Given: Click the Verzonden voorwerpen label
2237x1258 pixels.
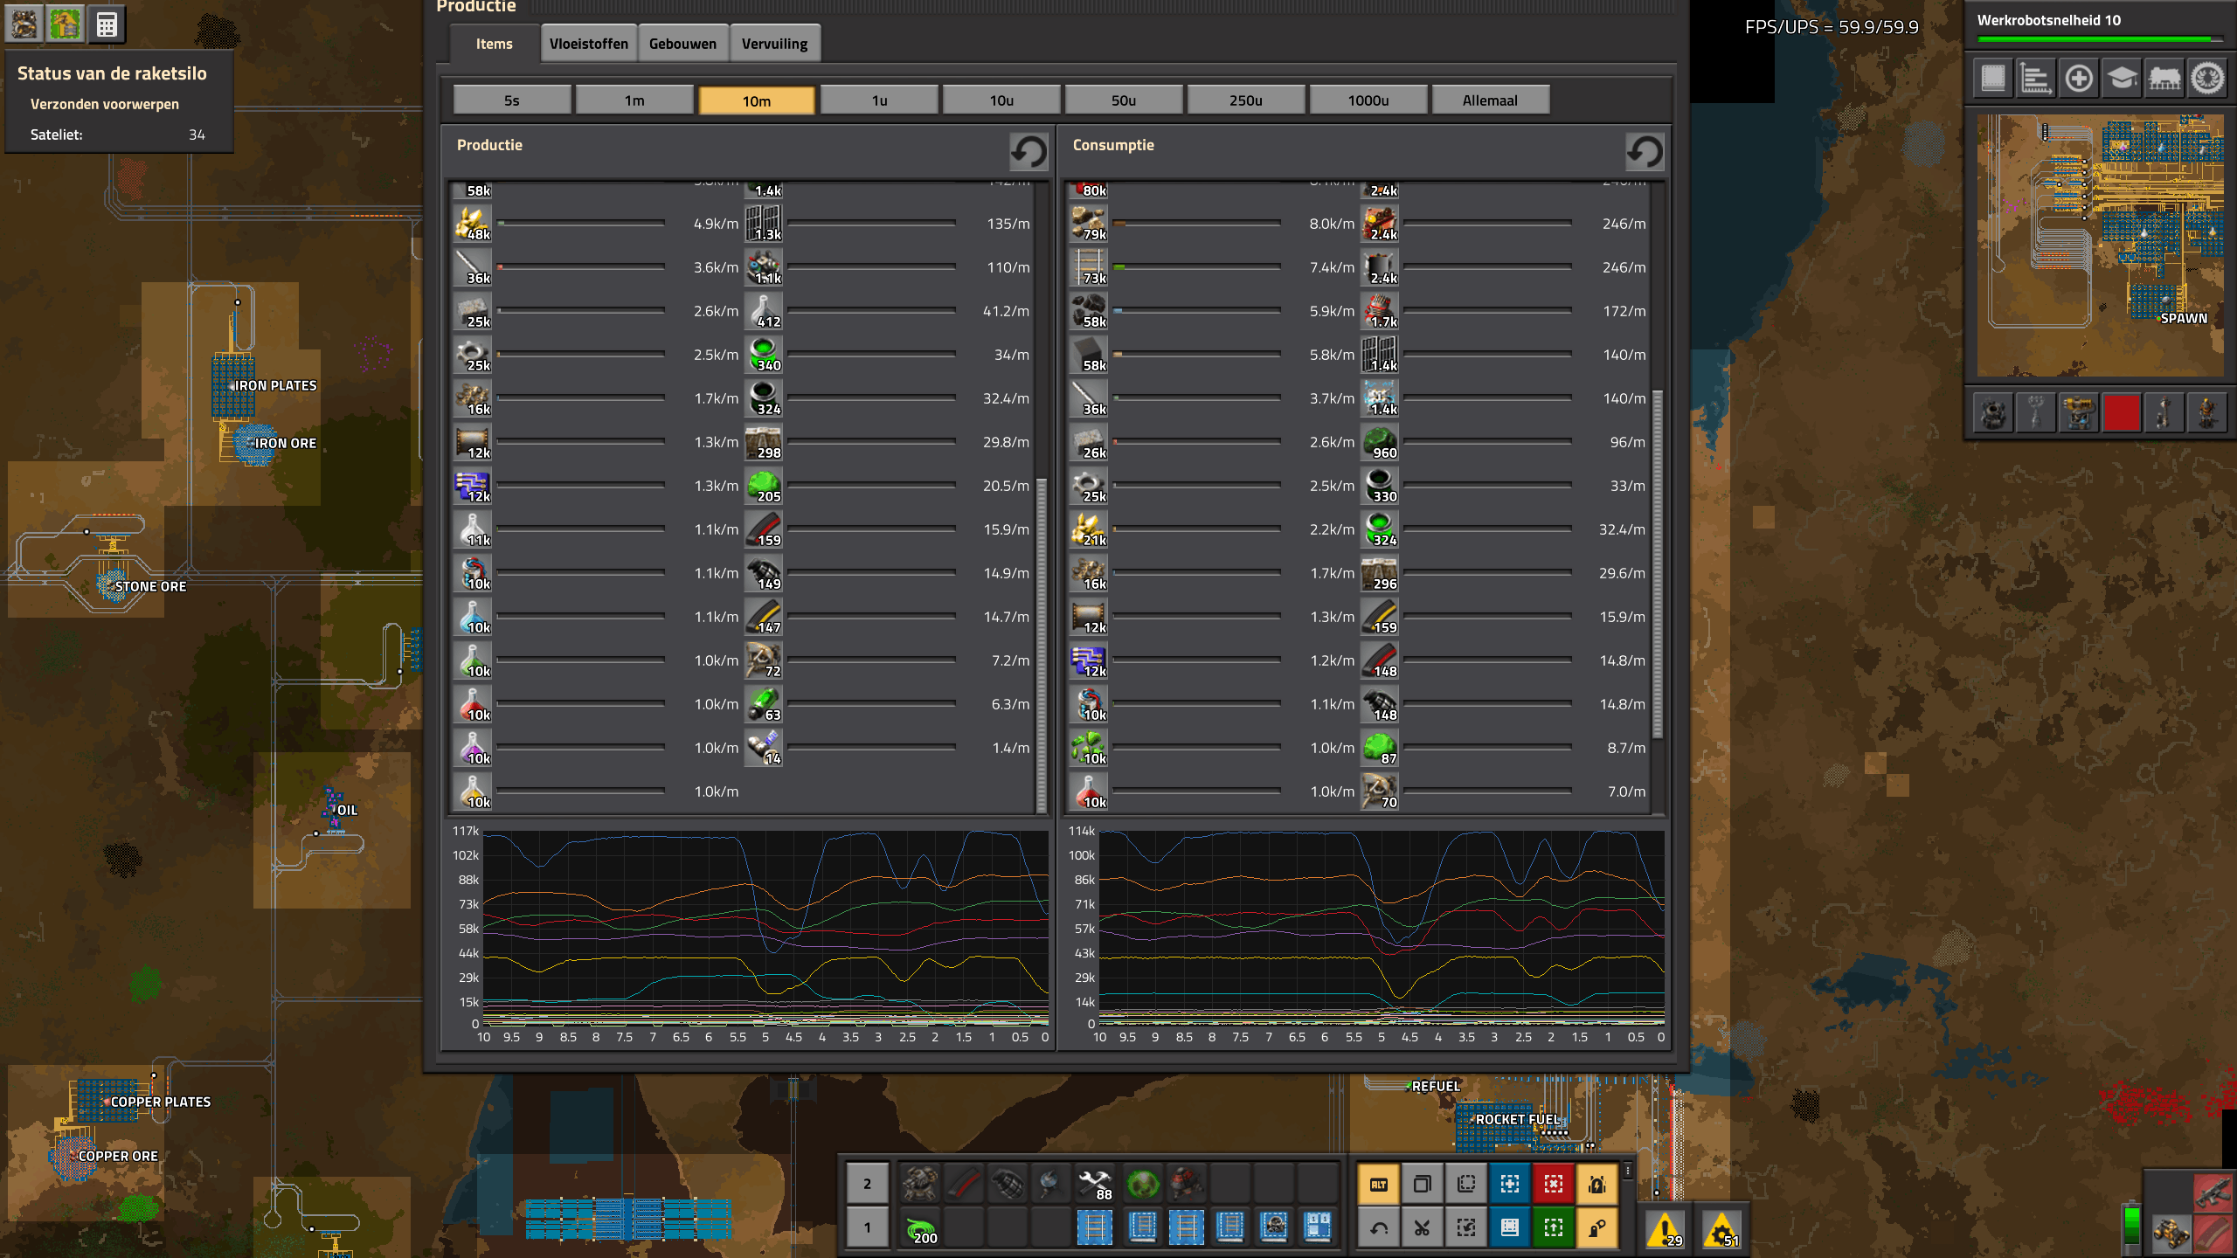Looking at the screenshot, I should (x=104, y=104).
